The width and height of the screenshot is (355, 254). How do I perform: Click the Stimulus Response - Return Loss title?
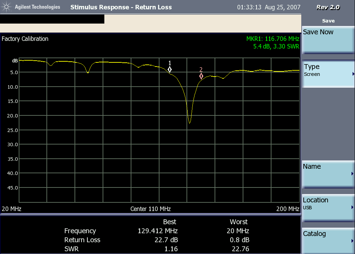[121, 7]
